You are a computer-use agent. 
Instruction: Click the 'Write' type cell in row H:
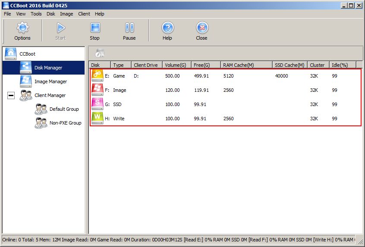tap(119, 119)
